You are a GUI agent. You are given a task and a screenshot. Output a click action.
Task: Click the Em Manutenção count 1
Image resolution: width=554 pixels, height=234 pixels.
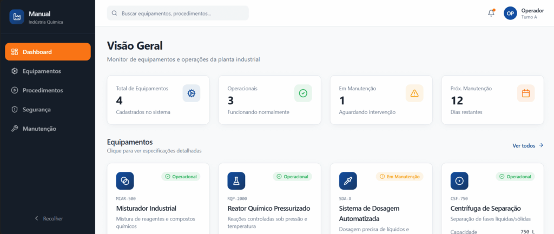coord(342,101)
